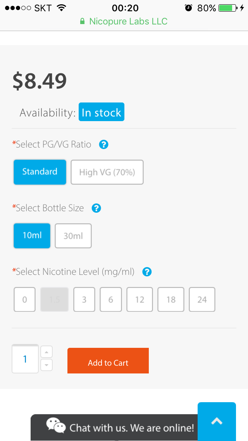Screen dimensions: 248x441
Task: Select nicotine level 0
Action: point(25,299)
